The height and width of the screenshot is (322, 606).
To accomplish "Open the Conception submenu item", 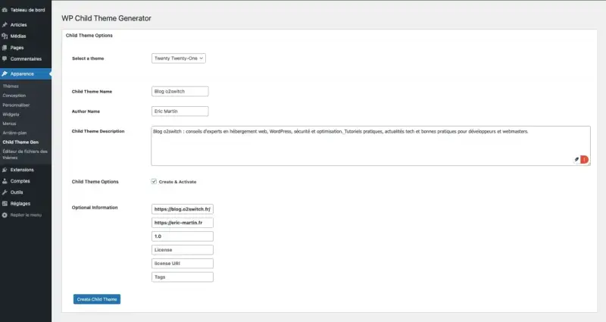I will coord(14,95).
